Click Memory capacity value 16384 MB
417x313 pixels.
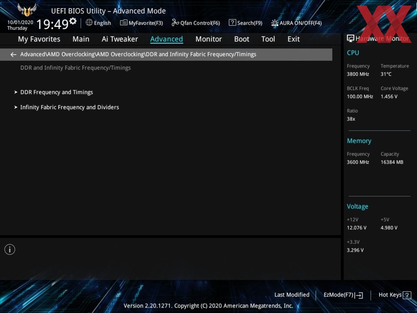[392, 162]
